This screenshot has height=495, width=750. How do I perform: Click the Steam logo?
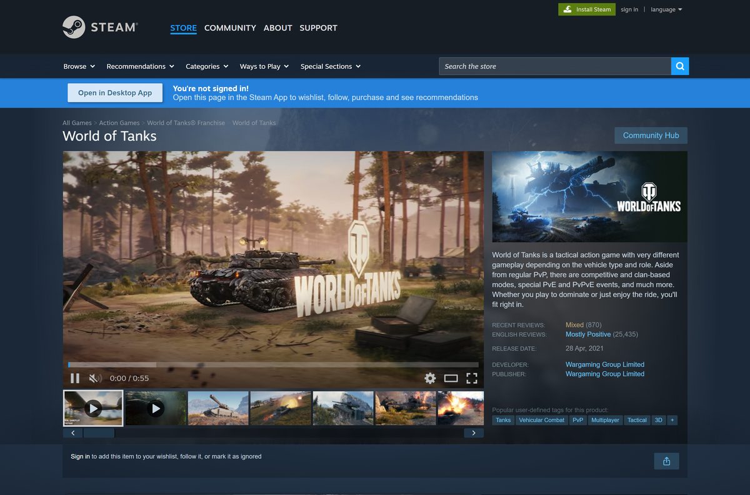[x=100, y=27]
